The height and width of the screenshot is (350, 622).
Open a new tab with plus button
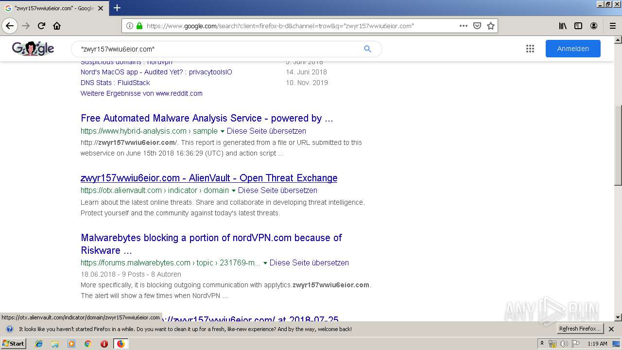117,8
